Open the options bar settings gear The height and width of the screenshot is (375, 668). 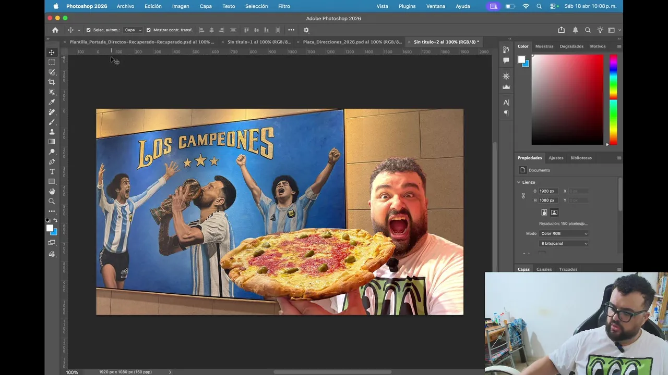tap(306, 30)
